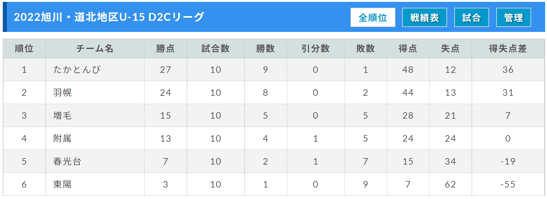Switch to the 戦績表 tab

424,17
